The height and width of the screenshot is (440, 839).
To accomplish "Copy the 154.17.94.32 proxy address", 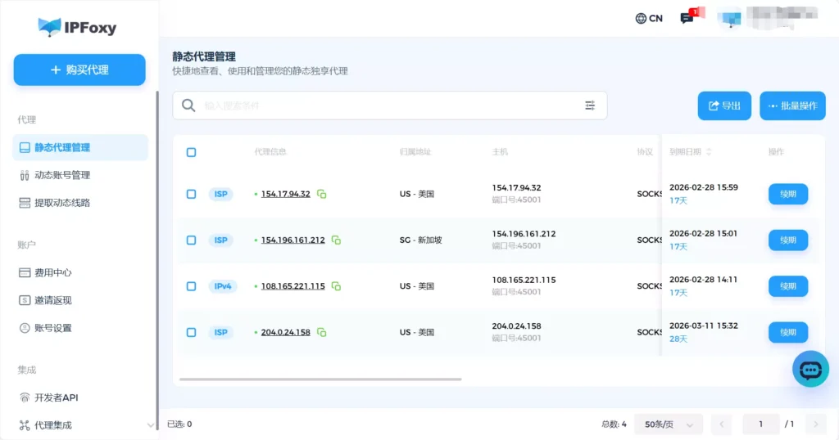I will [x=322, y=195].
